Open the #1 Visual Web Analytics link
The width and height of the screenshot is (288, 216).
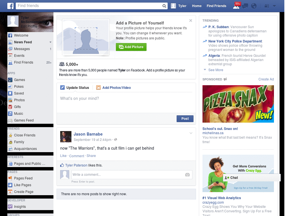pyautogui.click(x=222, y=198)
